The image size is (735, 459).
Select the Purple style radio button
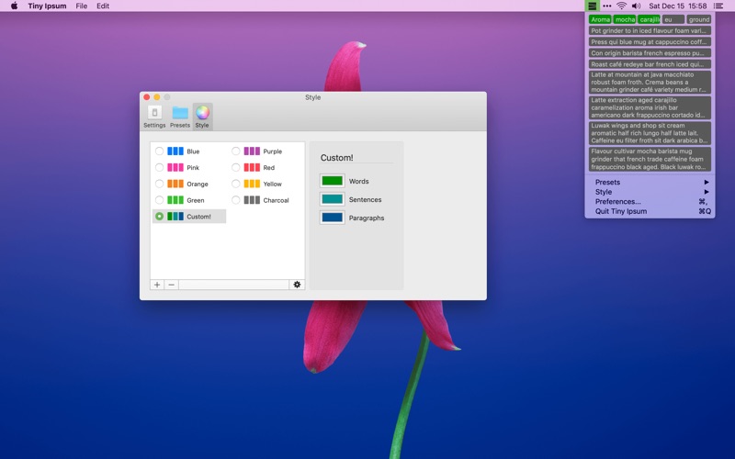pos(236,151)
